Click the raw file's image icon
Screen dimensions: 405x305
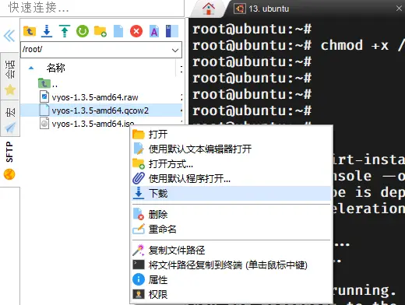point(44,96)
